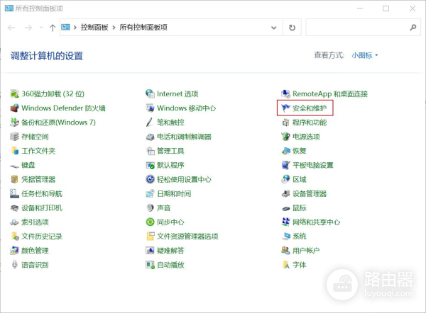This screenshot has width=426, height=313.
Task: Go forward with the forward arrow
Action: pos(28,28)
